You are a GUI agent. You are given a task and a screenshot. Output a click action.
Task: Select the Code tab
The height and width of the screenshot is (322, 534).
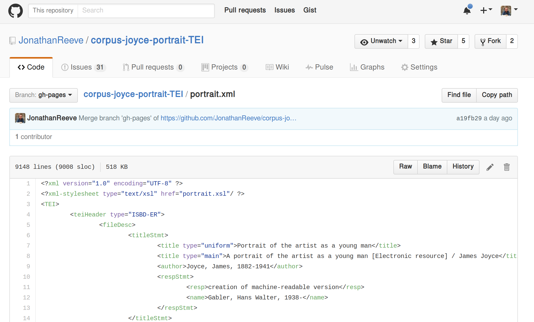point(31,67)
